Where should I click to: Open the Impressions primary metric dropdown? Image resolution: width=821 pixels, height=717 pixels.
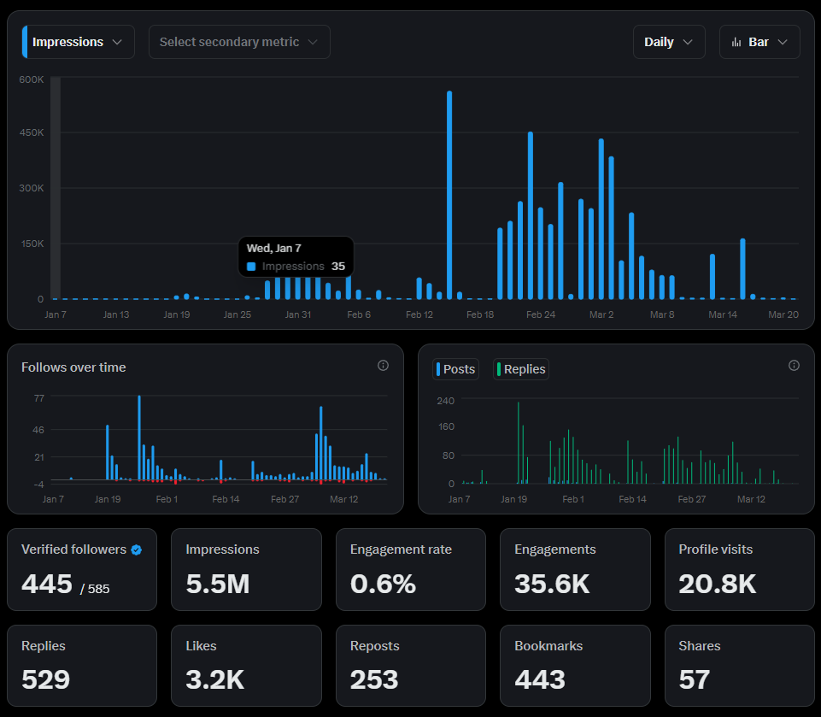point(79,42)
